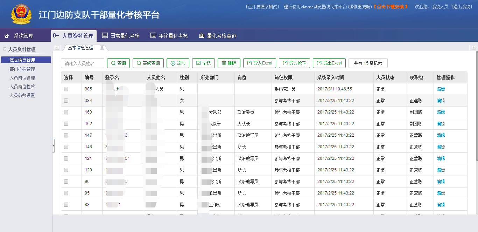478x232 pixels.
Task: Open the 年终量化考核 menu
Action: coord(169,36)
